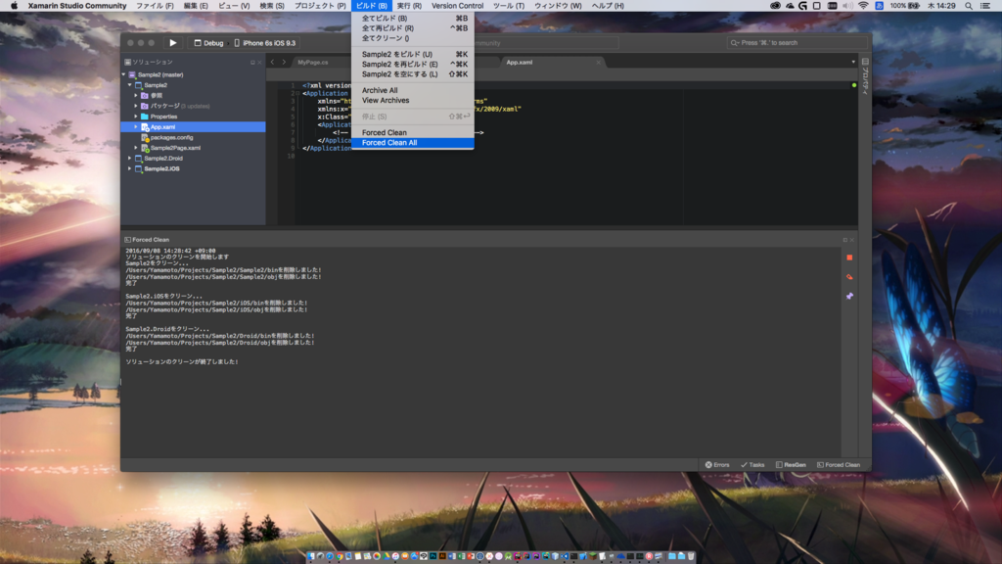The height and width of the screenshot is (564, 1002).
Task: Open the document tab list dropdown arrow
Action: tap(853, 62)
